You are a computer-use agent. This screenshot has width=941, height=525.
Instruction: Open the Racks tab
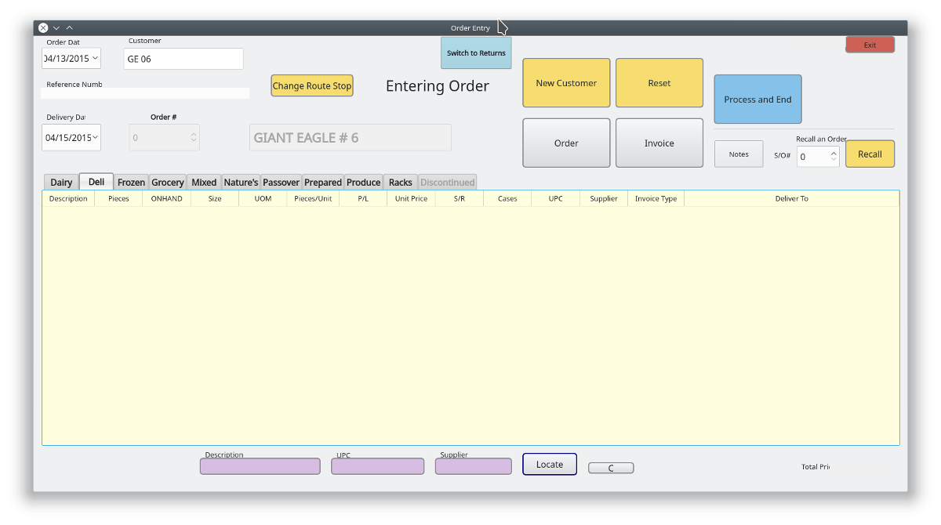401,182
